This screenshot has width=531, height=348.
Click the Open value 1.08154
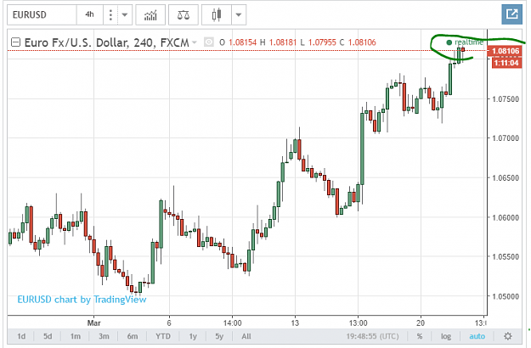click(242, 42)
